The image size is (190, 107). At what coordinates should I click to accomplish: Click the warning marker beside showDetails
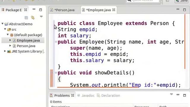(52, 73)
